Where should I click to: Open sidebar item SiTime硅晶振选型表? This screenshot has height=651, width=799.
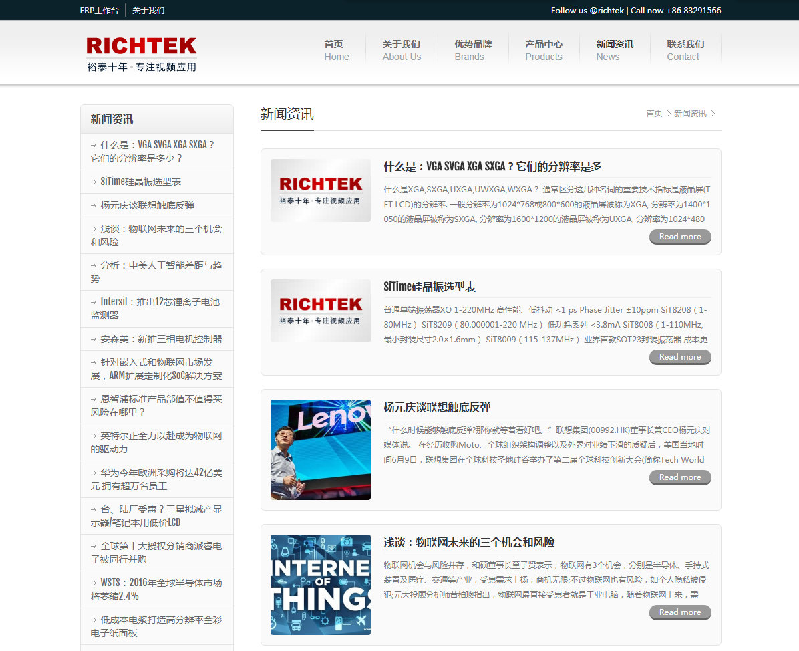click(x=157, y=182)
